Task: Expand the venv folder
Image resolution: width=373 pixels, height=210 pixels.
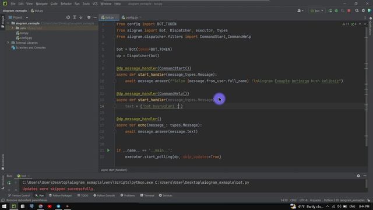Action: pyautogui.click(x=13, y=28)
